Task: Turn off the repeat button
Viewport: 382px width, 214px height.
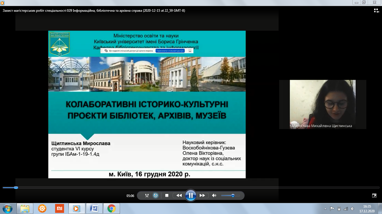Action: (155, 196)
